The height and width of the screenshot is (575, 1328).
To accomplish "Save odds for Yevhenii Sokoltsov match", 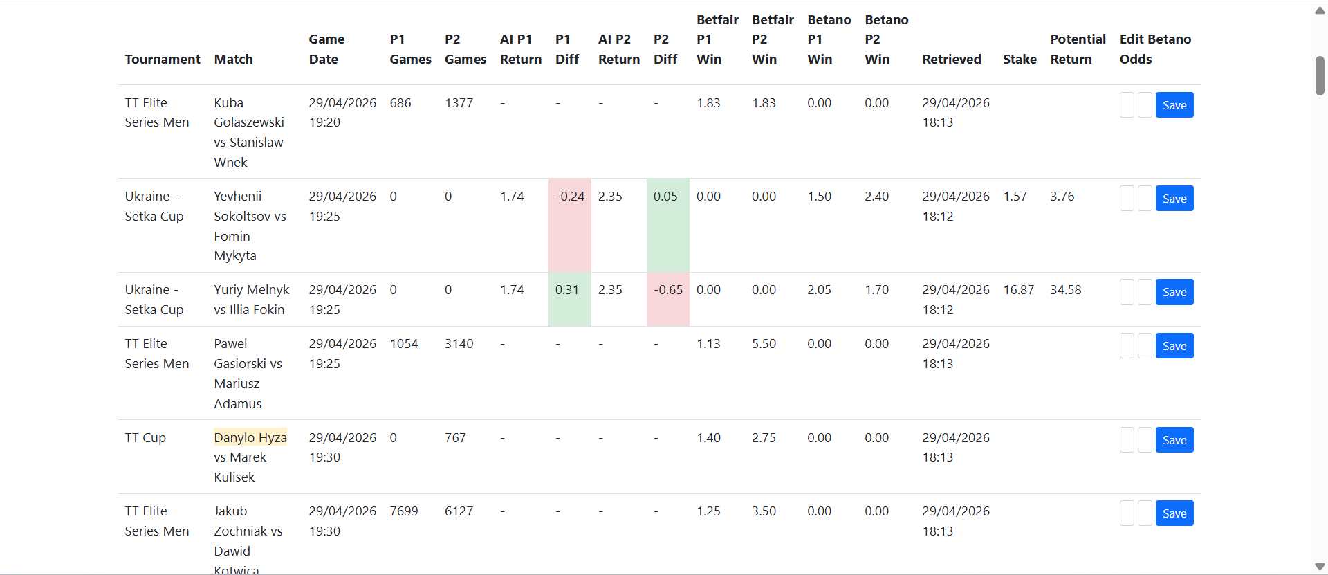I will coord(1174,199).
